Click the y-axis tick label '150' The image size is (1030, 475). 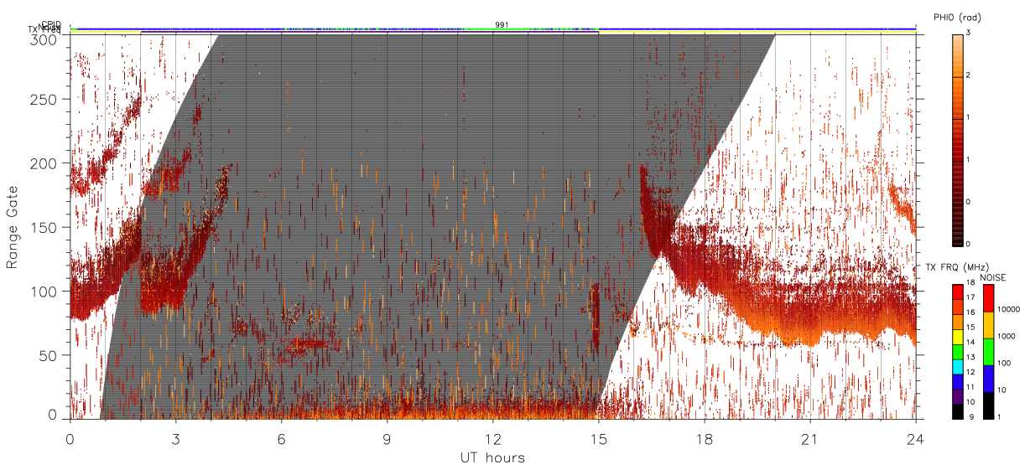click(46, 228)
